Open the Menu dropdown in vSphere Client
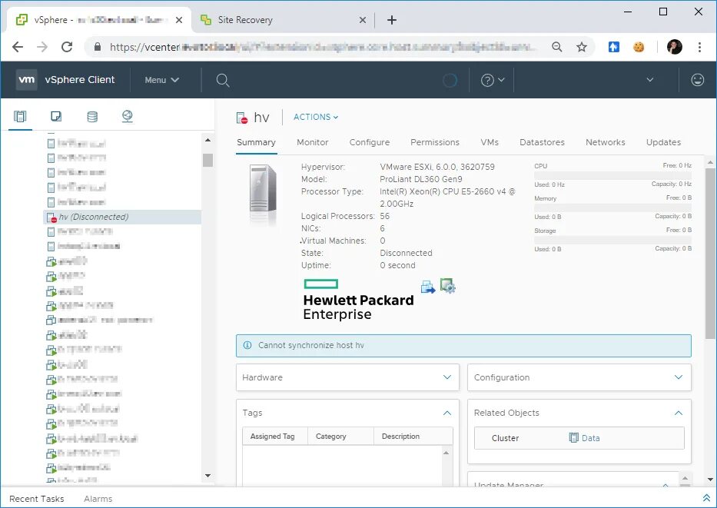 pos(161,80)
